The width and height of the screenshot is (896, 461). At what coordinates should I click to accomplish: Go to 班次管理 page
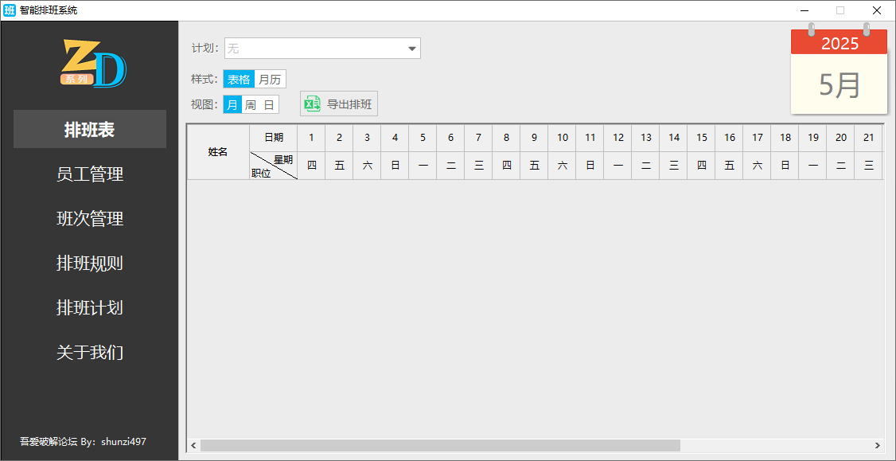pyautogui.click(x=90, y=219)
